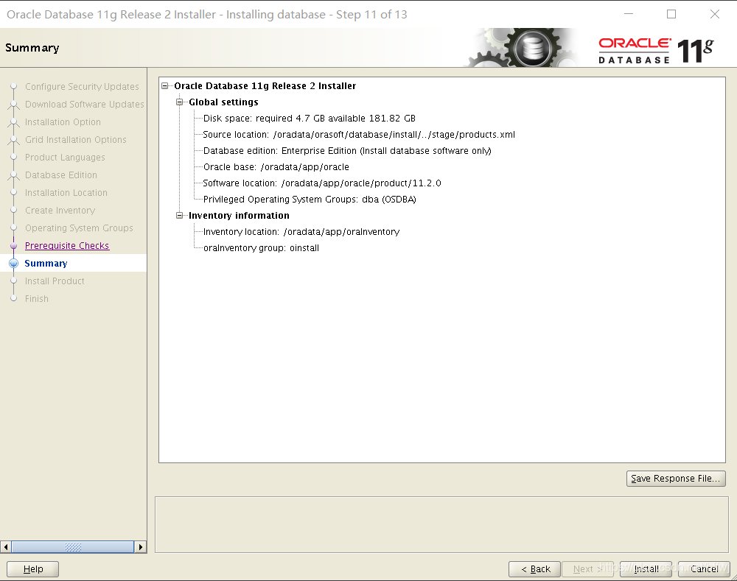Collapse the Oracle Database 11g Release 2 Installer node
Viewport: 737px width, 581px height.
tap(164, 86)
